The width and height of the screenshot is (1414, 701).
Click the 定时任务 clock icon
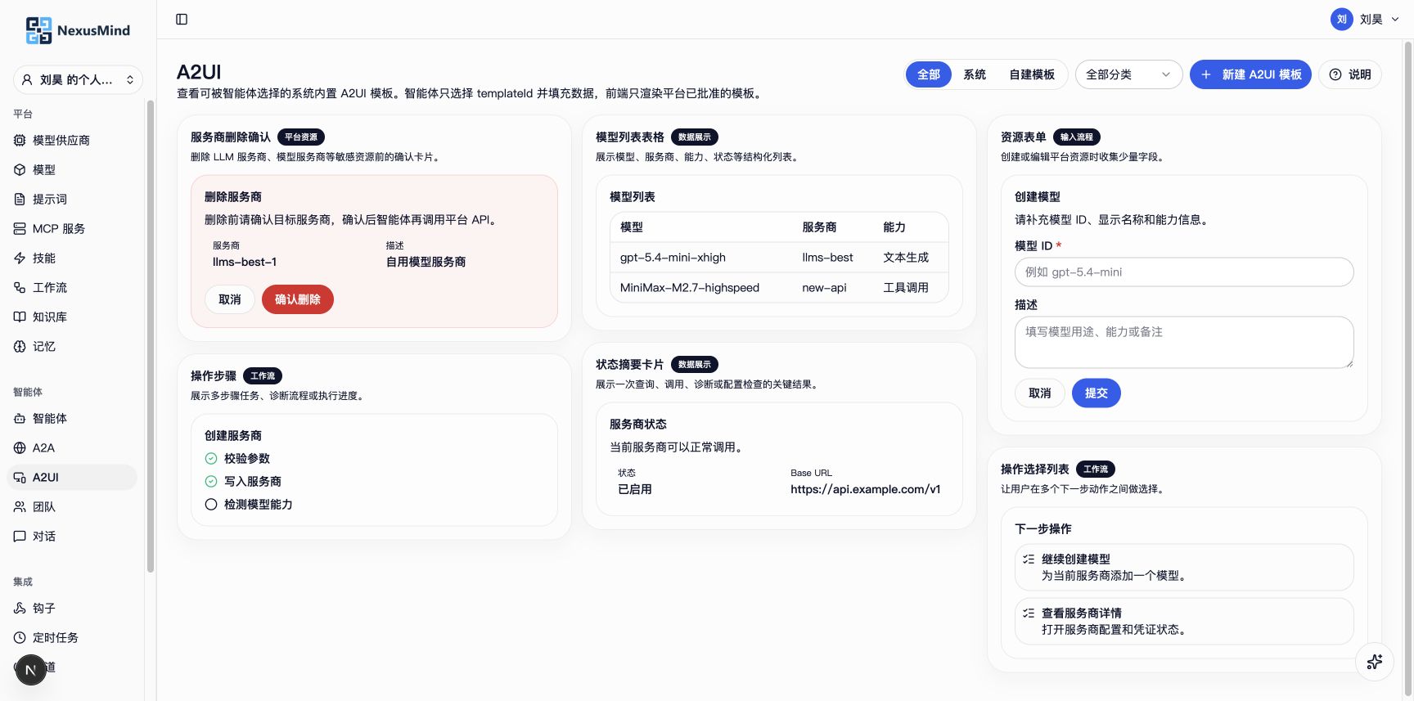pyautogui.click(x=20, y=637)
